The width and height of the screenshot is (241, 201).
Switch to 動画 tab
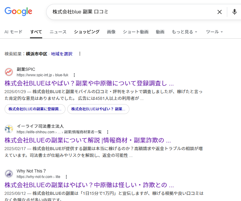click(x=160, y=32)
